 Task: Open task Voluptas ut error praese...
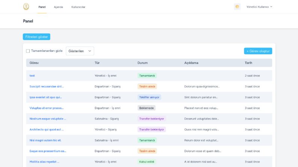pyautogui.click(x=47, y=108)
